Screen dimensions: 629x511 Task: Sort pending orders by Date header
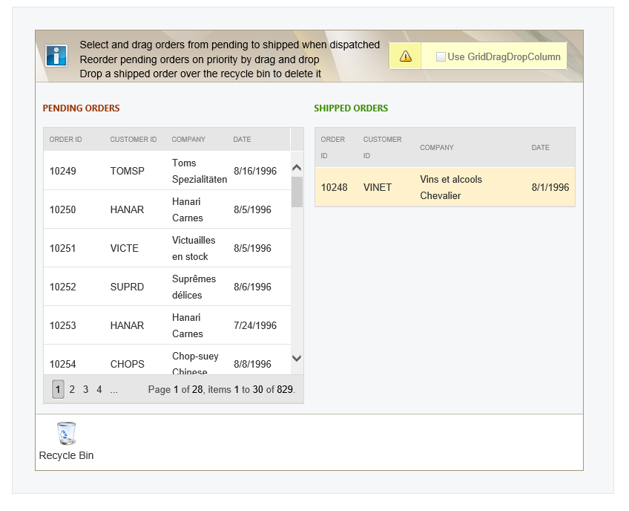click(242, 140)
